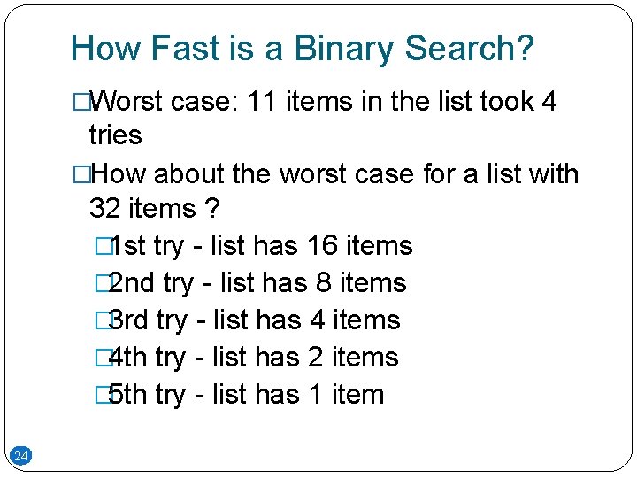This screenshot has width=637, height=478.
Task: Click the words 'Worst case:' in the first bullet
Action: coord(154,102)
